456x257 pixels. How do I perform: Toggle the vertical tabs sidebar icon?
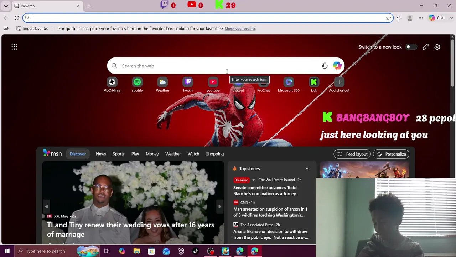click(x=6, y=29)
